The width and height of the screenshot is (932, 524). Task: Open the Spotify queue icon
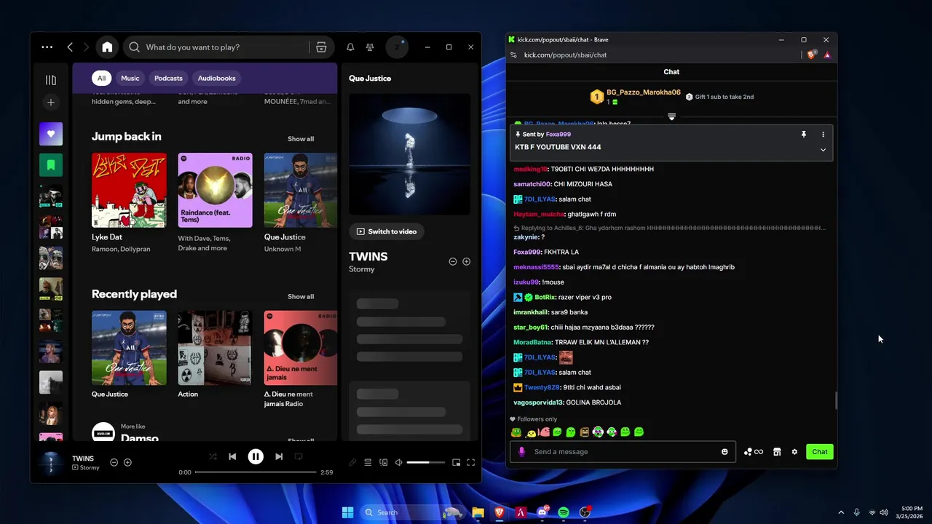click(368, 462)
